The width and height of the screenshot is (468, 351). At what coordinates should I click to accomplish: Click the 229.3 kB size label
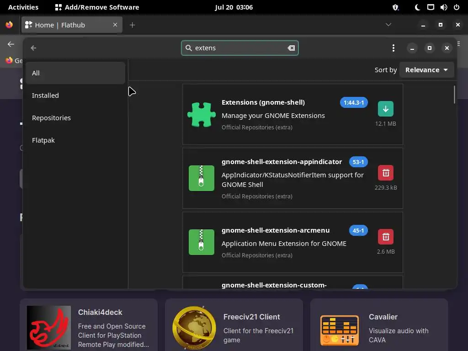point(386,187)
